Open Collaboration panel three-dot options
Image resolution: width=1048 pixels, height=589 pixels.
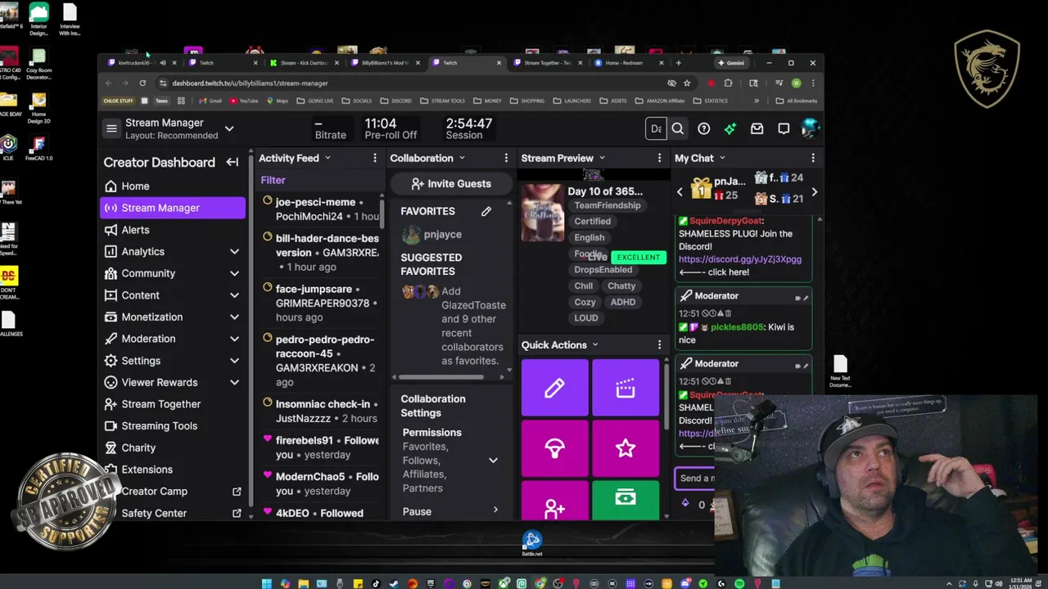[x=506, y=158]
